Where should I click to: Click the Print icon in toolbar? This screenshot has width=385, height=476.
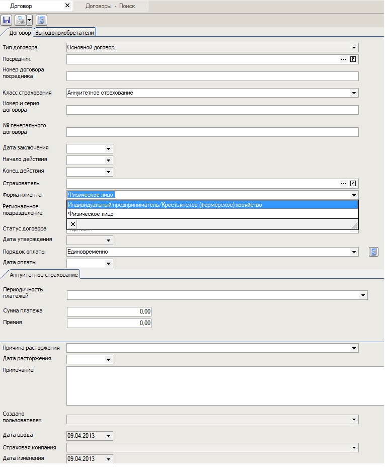click(20, 20)
